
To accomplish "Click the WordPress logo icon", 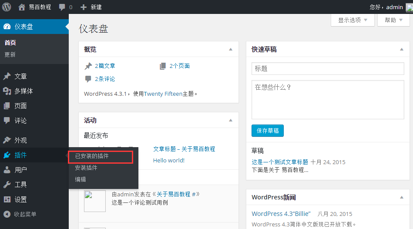I will (x=7, y=7).
